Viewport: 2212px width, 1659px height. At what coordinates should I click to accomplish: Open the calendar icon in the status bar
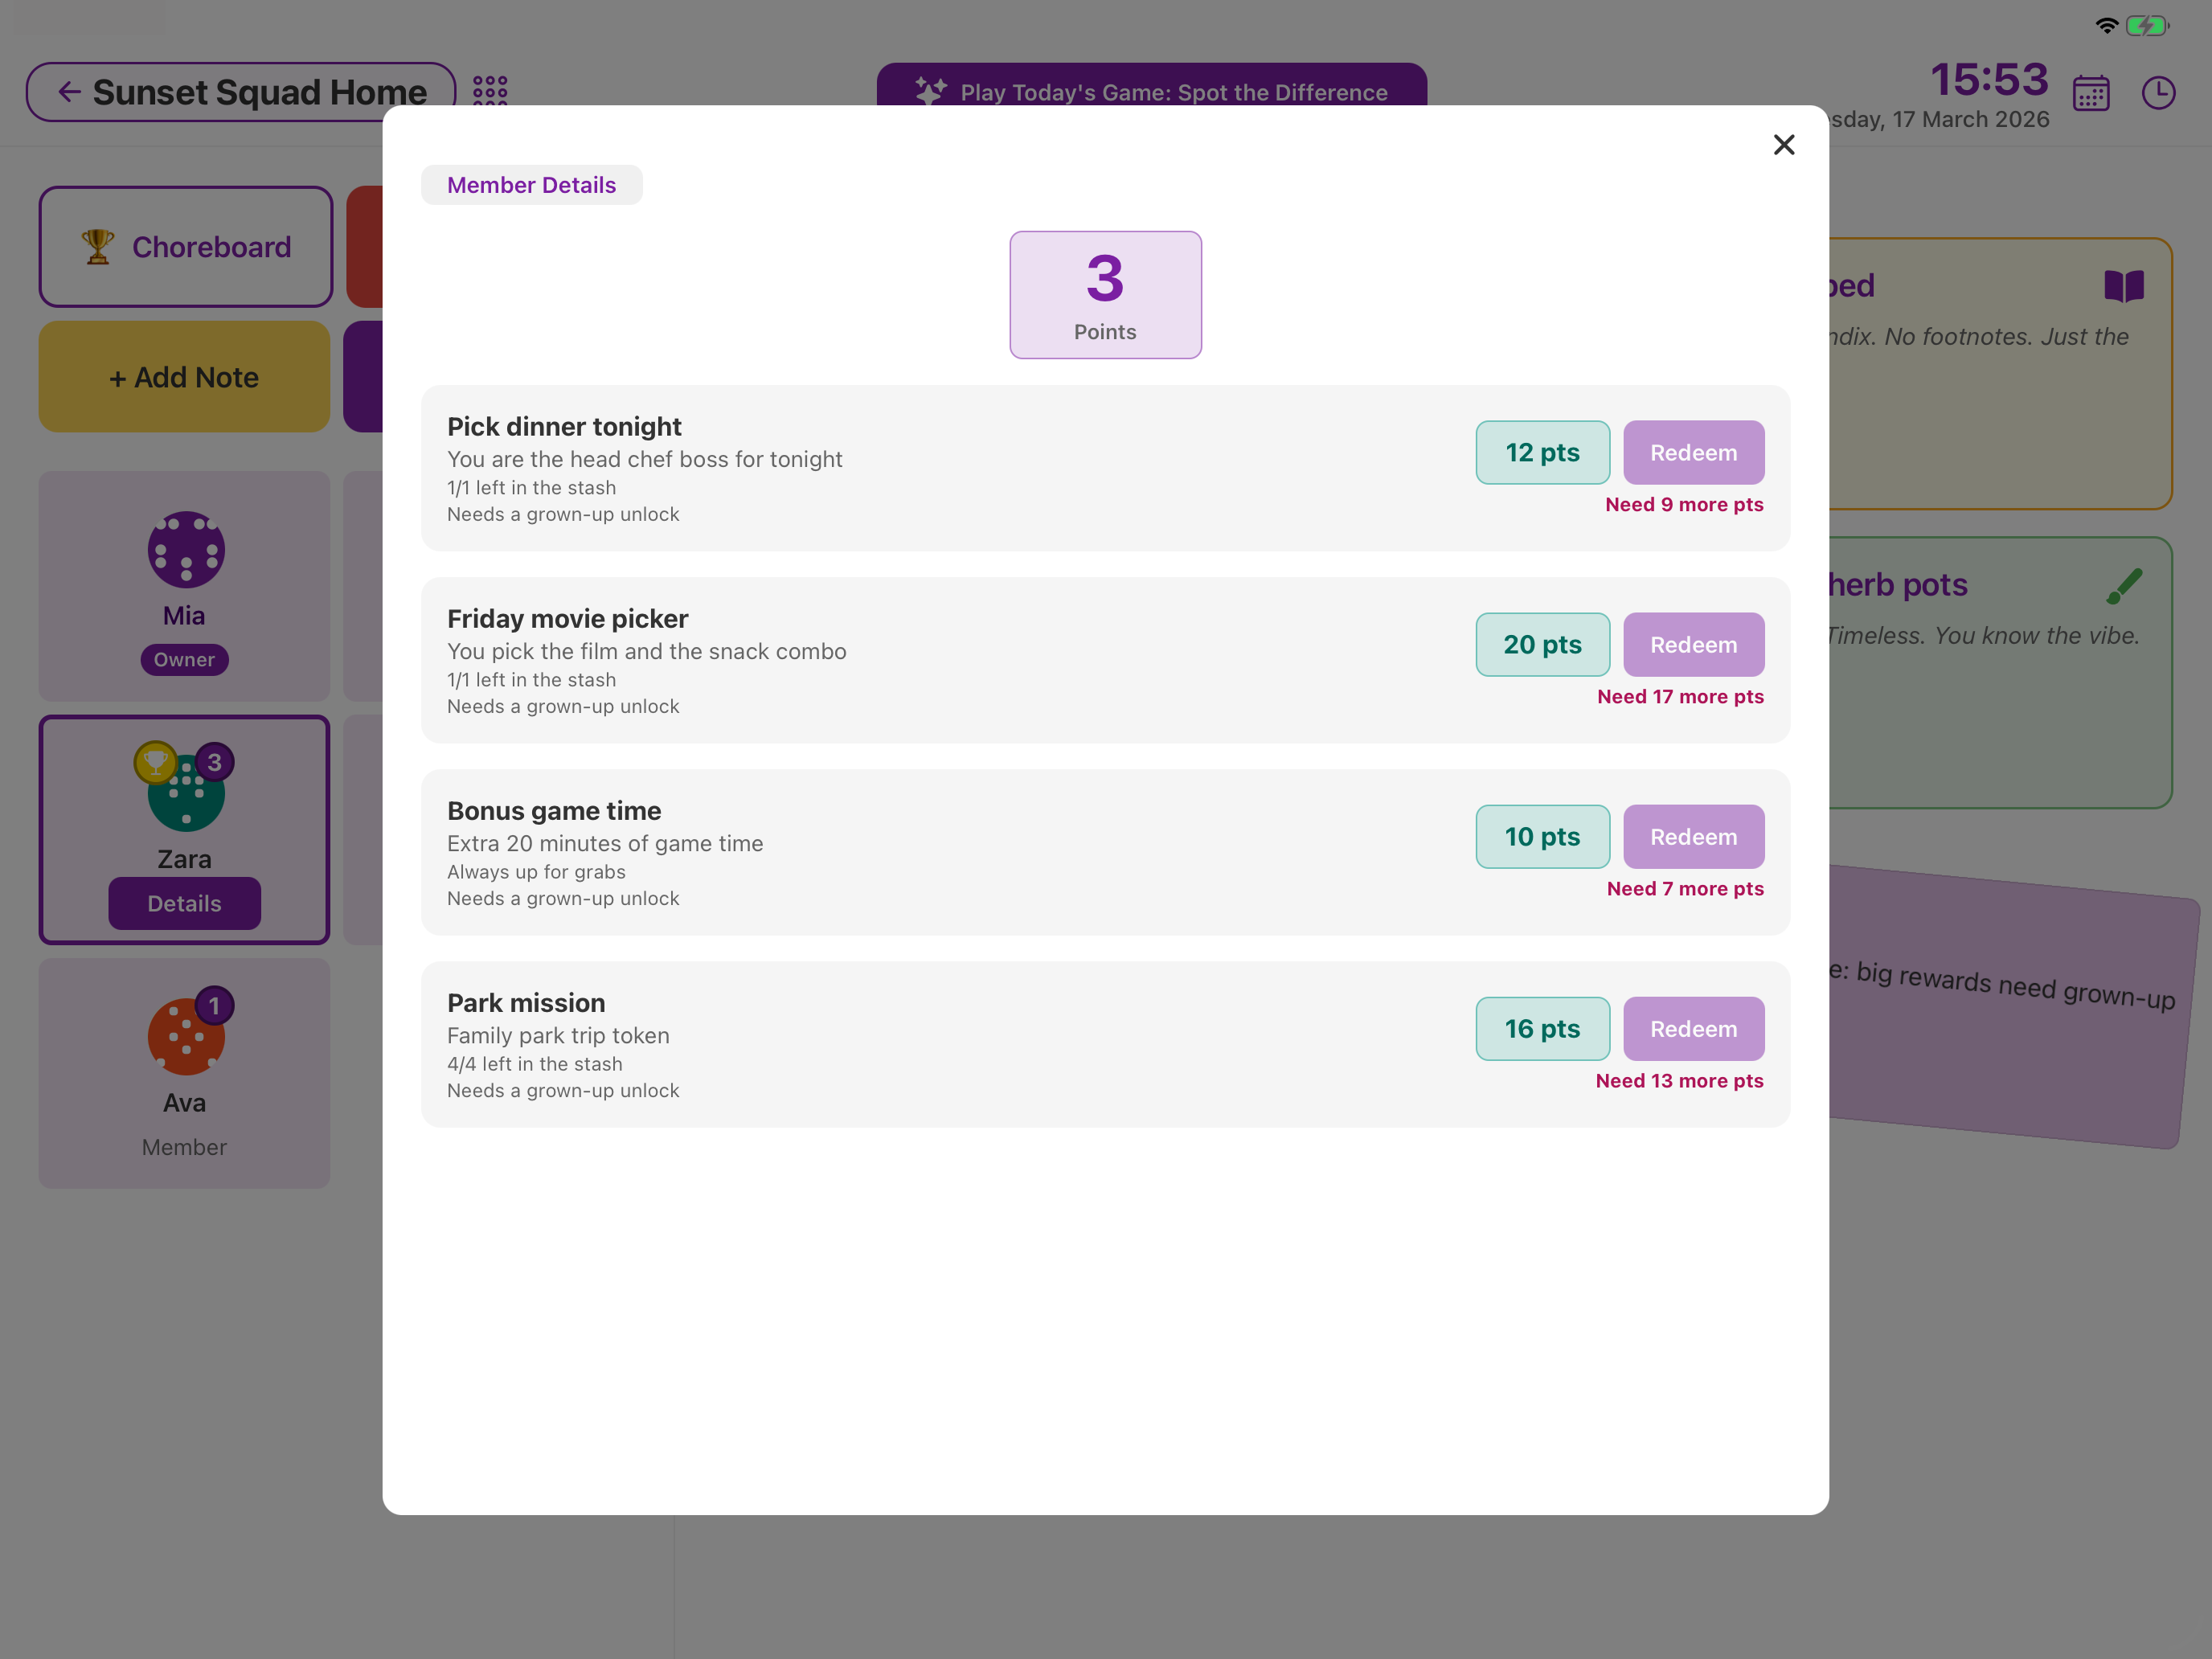pyautogui.click(x=2091, y=92)
